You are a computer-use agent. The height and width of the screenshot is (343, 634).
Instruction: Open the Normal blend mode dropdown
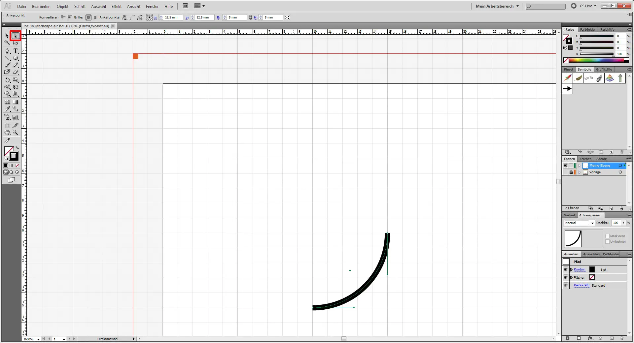point(592,223)
